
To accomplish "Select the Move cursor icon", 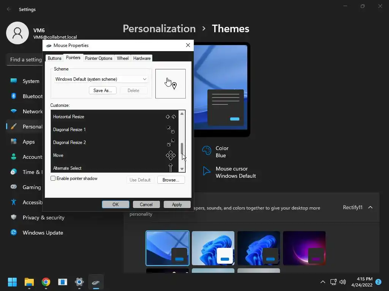I will pyautogui.click(x=171, y=155).
